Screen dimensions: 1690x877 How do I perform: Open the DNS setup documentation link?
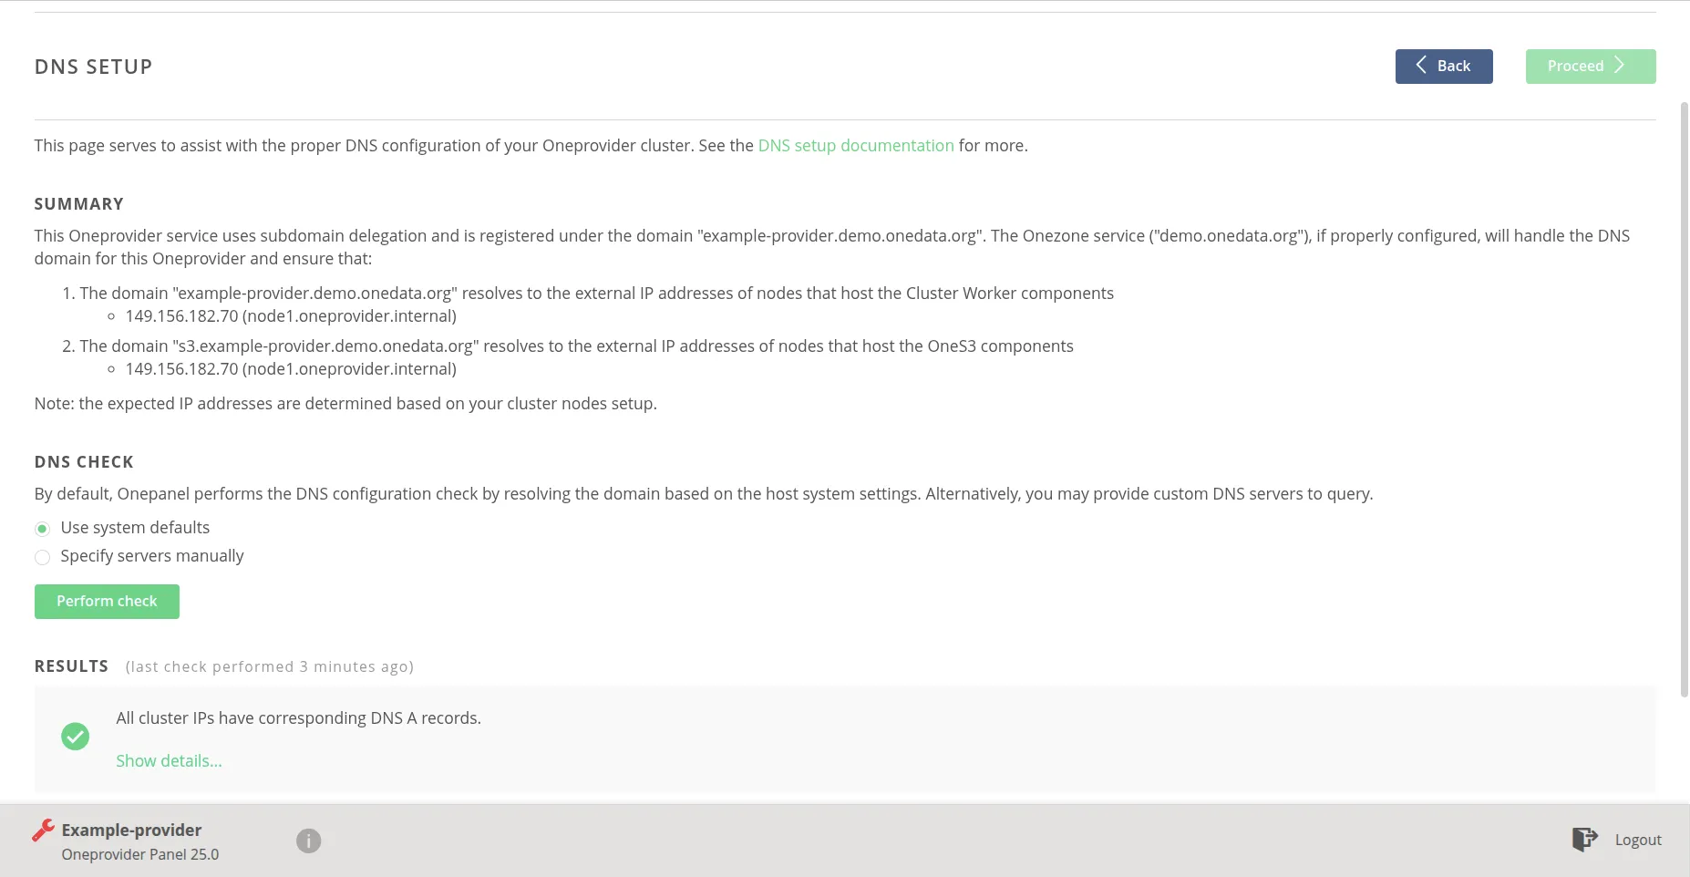[x=855, y=146]
